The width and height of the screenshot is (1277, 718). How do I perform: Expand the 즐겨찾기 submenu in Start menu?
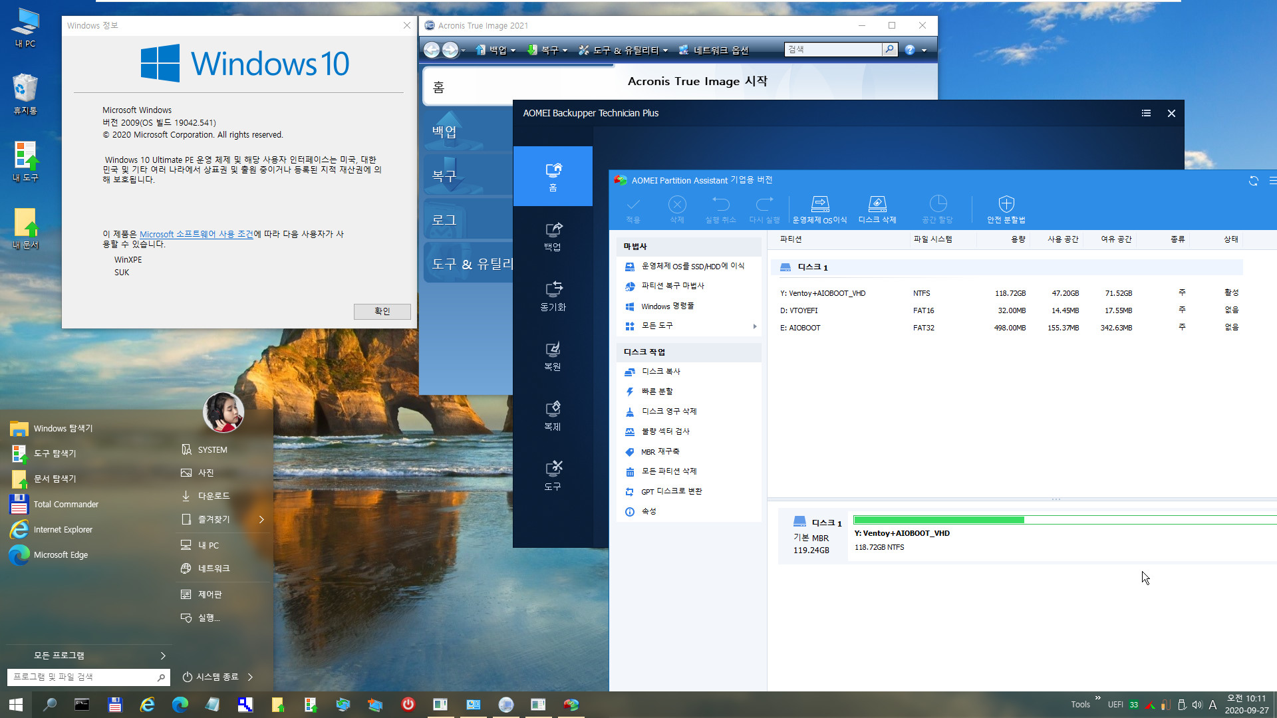pyautogui.click(x=261, y=519)
